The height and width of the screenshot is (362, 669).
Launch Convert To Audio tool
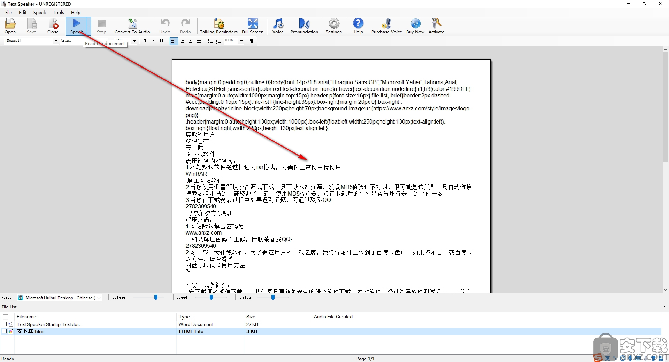132,26
